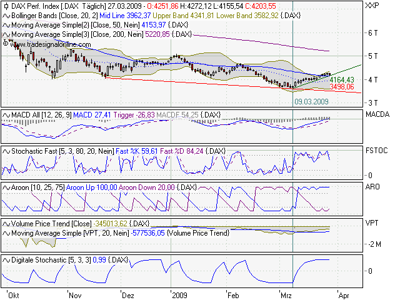Click the green trendline value 4164,43
The height and width of the screenshot is (300, 400).
pyautogui.click(x=342, y=80)
